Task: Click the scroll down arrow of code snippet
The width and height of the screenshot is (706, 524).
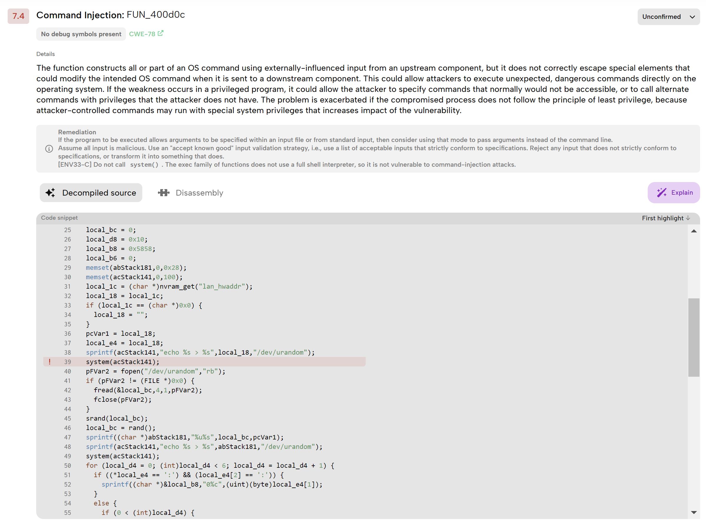Action: pyautogui.click(x=694, y=513)
